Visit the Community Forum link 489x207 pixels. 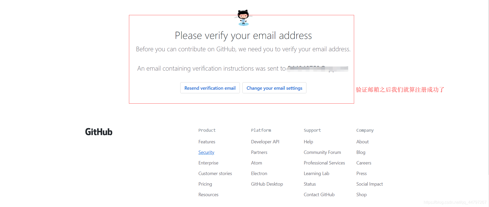pyautogui.click(x=322, y=152)
